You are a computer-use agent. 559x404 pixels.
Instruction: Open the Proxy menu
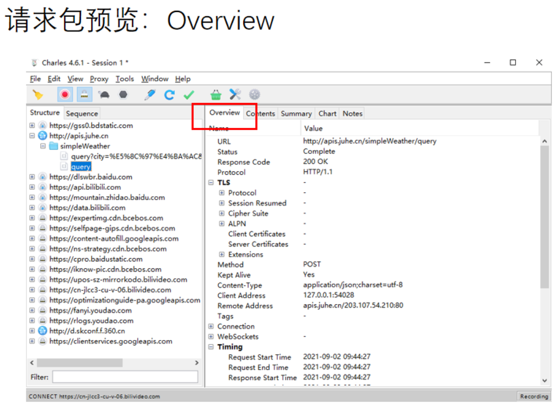pyautogui.click(x=99, y=79)
